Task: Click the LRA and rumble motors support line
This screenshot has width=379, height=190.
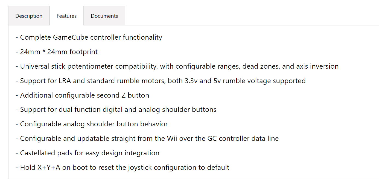Action: tap(161, 81)
